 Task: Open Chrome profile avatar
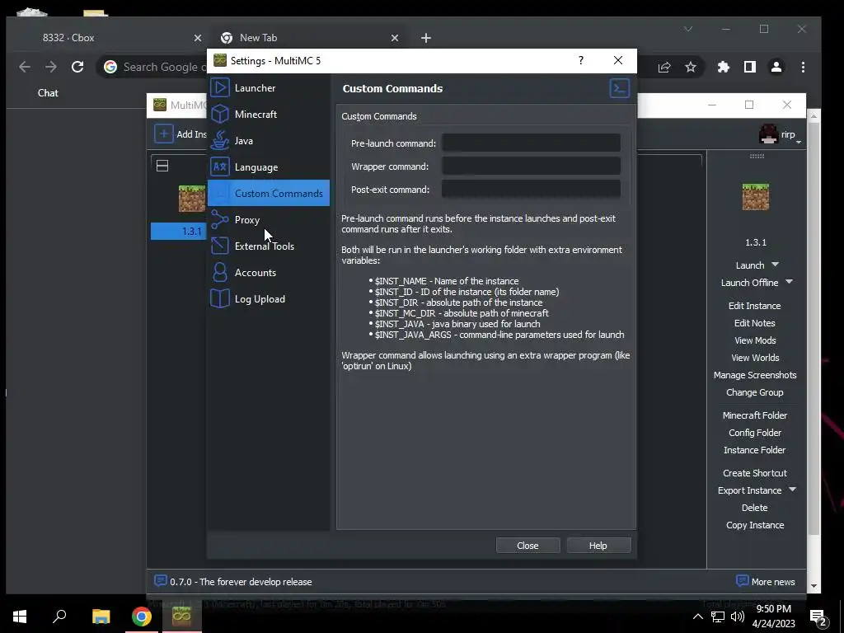[776, 67]
